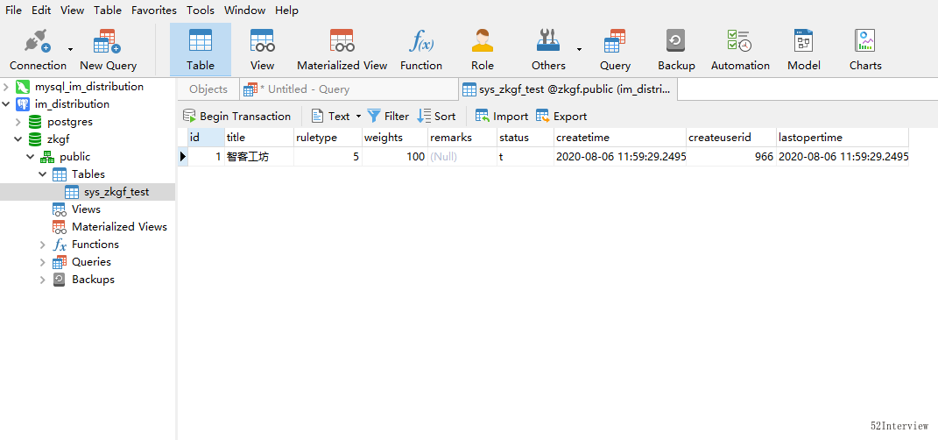
Task: Open Materialized View toolbar icon
Action: click(x=342, y=50)
